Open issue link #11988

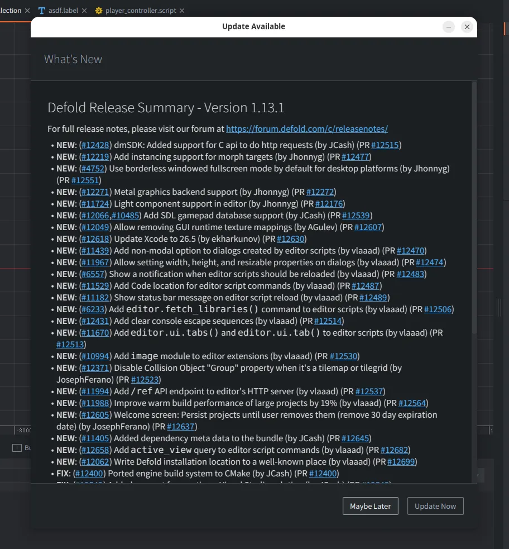[x=95, y=403]
